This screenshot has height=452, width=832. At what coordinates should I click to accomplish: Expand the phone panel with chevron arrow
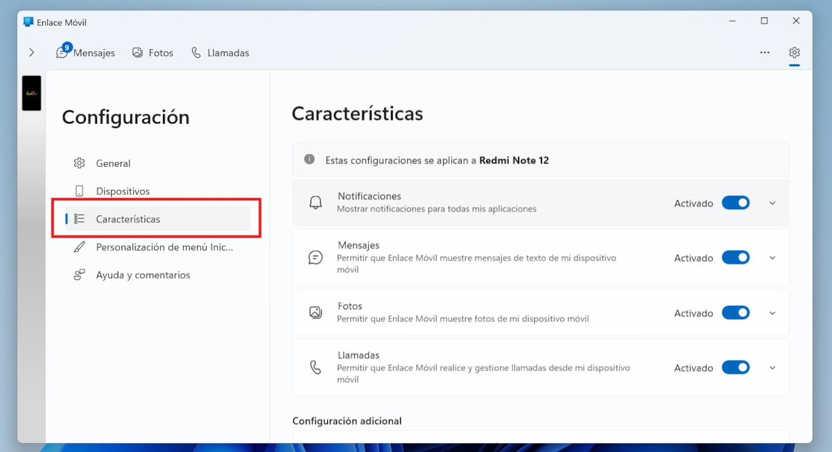point(31,53)
